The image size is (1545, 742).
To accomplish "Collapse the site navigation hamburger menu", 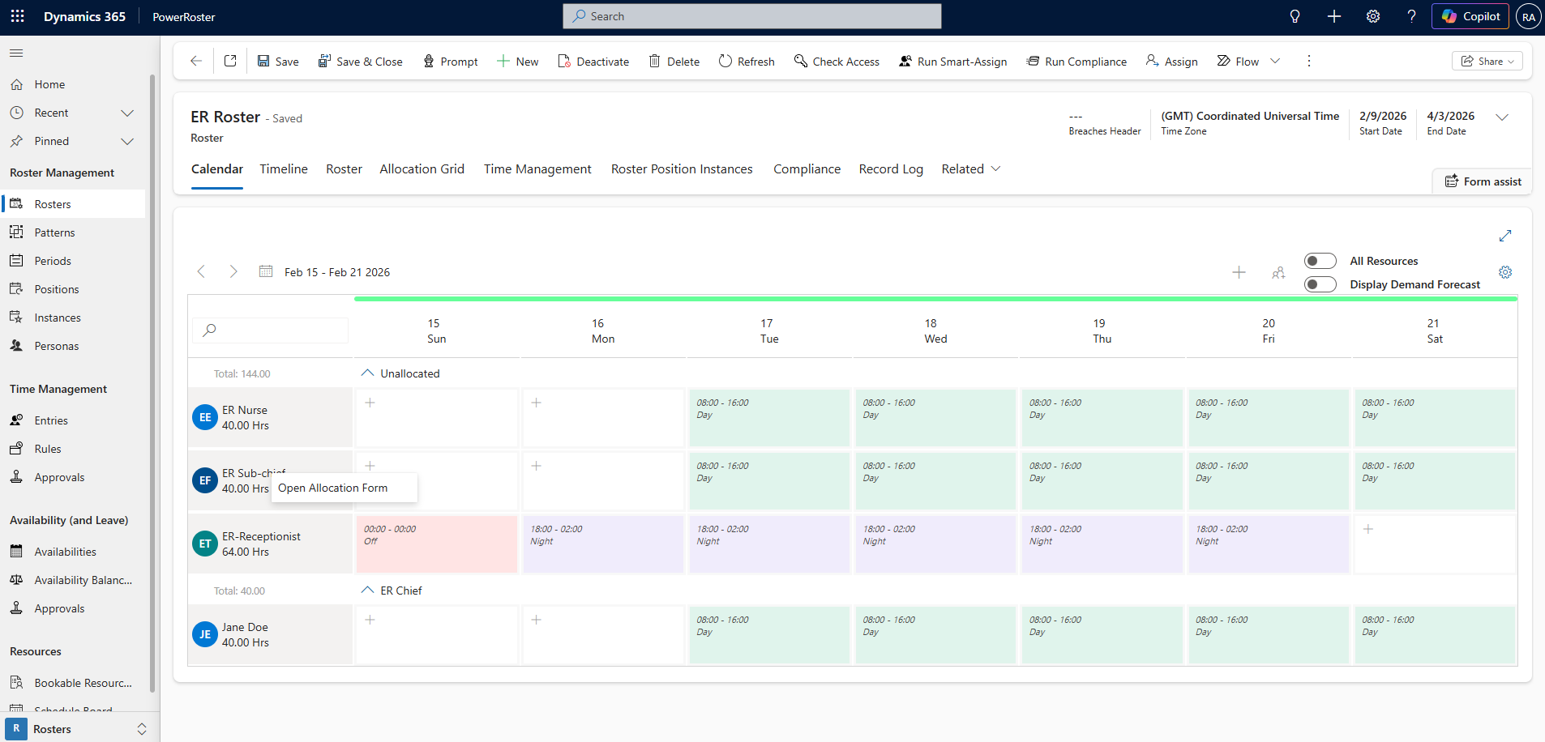I will [16, 53].
